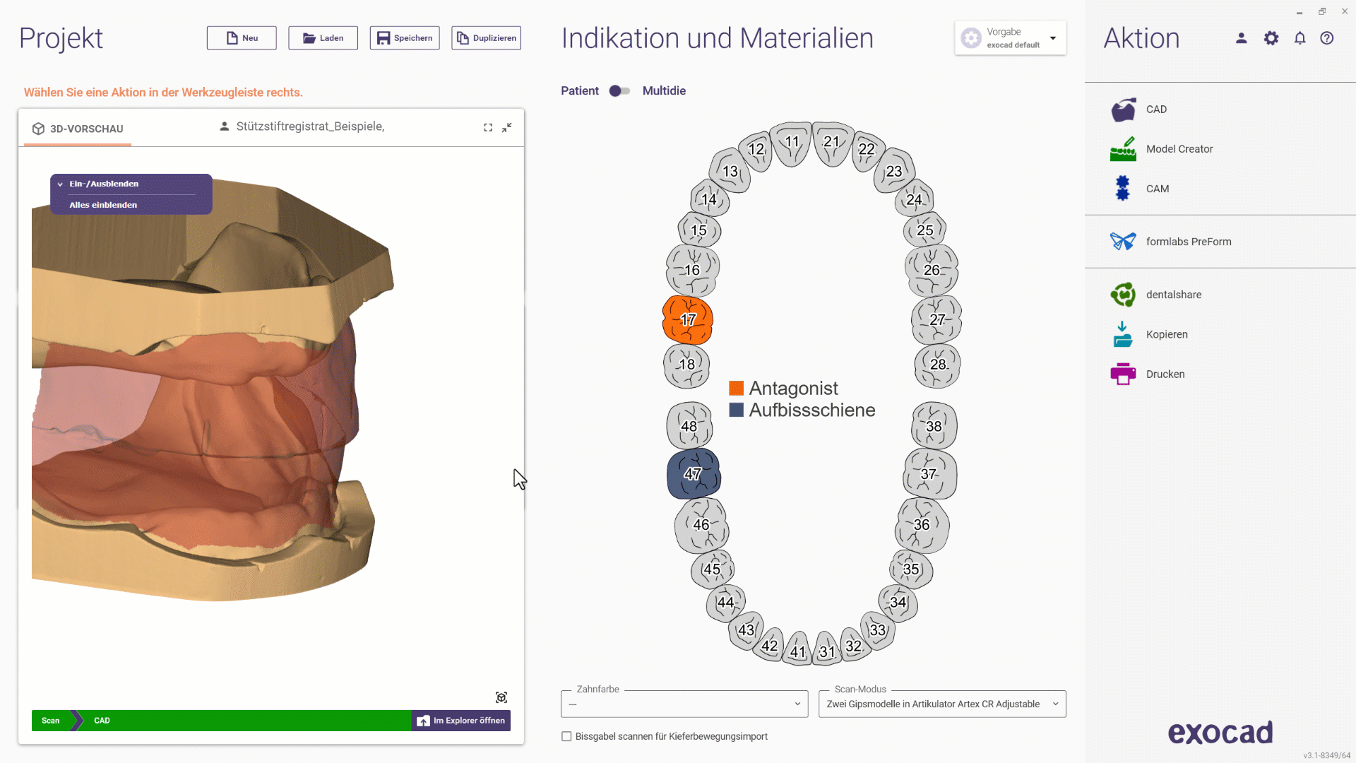
Task: Select tooth 47 Aufbissschiene
Action: [694, 473]
